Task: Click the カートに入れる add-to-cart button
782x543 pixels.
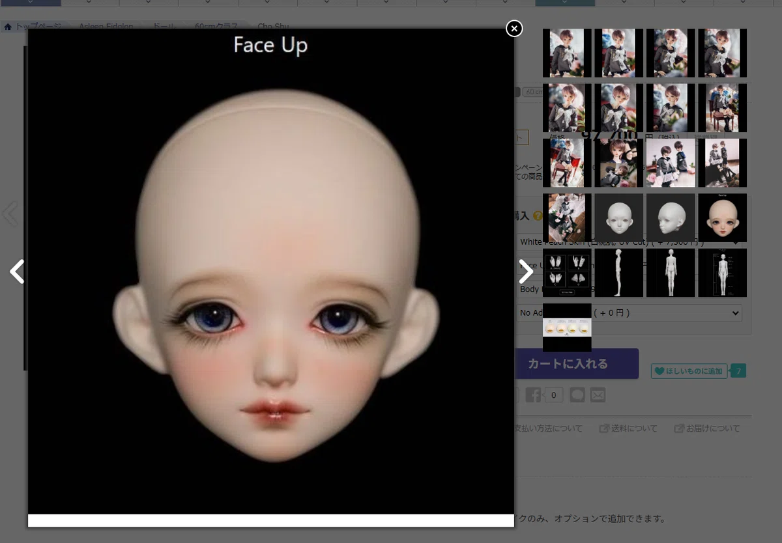Action: tap(577, 363)
